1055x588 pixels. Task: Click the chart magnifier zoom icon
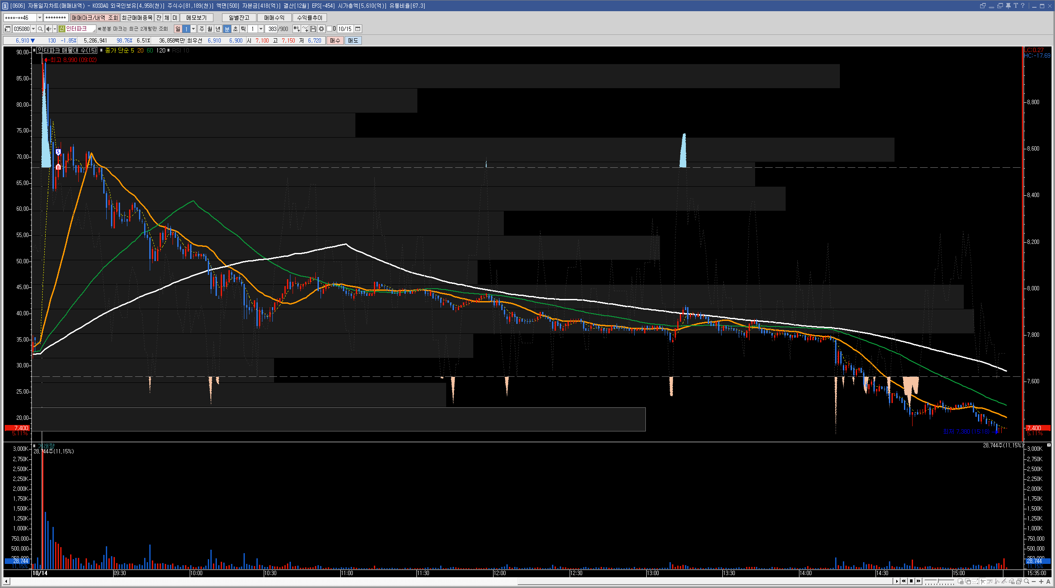pos(1027,582)
